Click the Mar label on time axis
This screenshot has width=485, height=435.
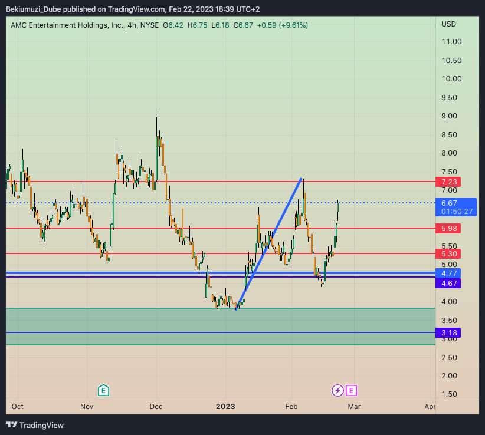tap(354, 406)
